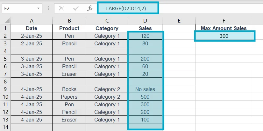Click the Select All corner triangle

(5, 21)
